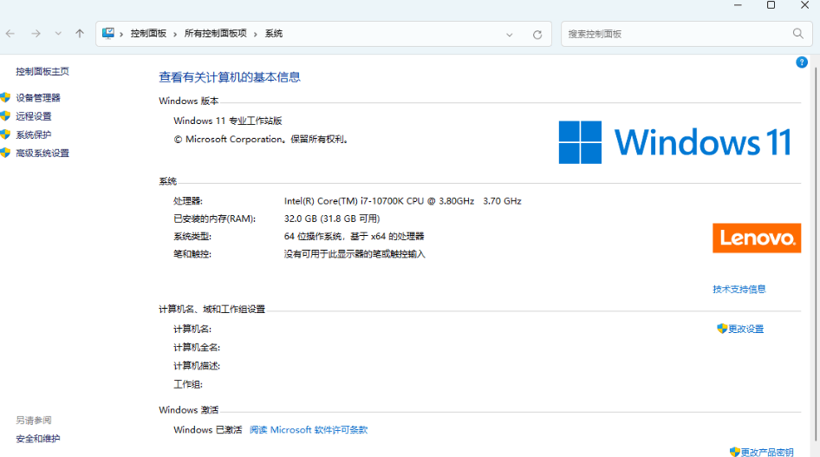Click shield icon next to 更改产品密钥

coord(735,452)
